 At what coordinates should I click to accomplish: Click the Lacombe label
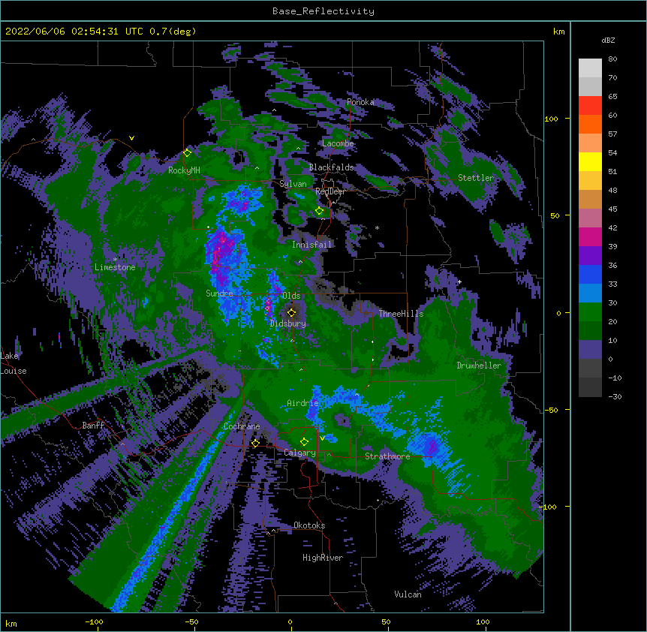(x=338, y=143)
